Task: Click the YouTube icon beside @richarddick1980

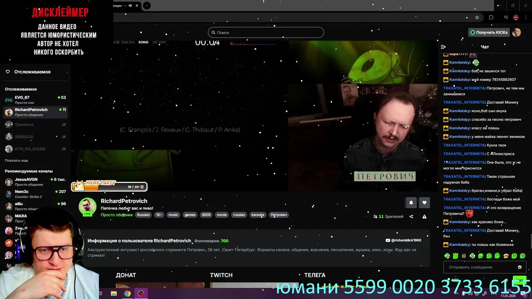Action: (x=388, y=240)
